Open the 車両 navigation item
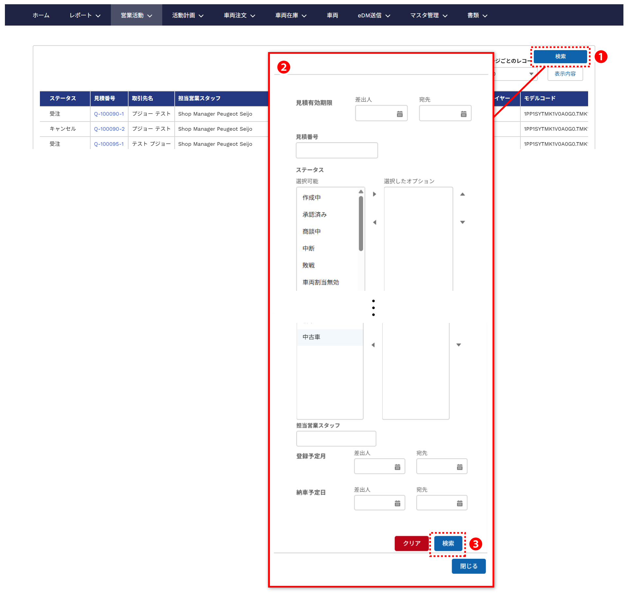 (332, 15)
